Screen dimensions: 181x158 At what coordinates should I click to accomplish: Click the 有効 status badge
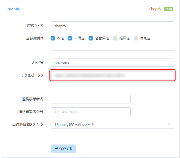point(169,9)
